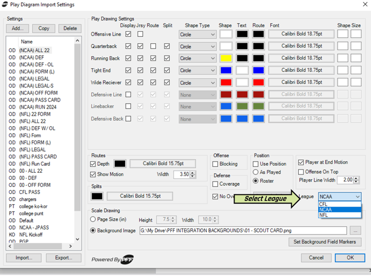Select Roster radio button

256,181
